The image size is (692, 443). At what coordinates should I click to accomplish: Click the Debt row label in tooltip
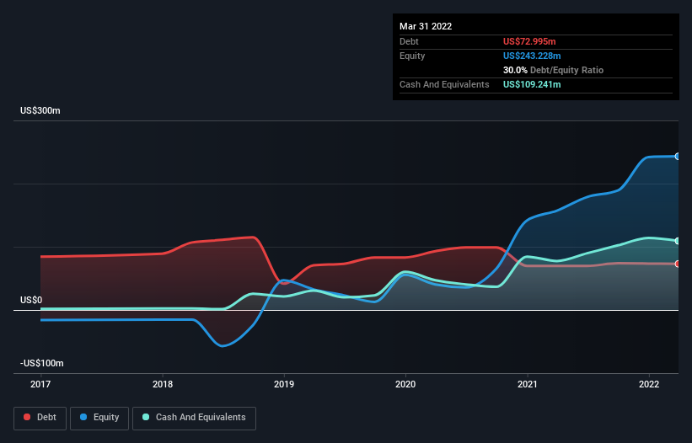click(x=409, y=41)
